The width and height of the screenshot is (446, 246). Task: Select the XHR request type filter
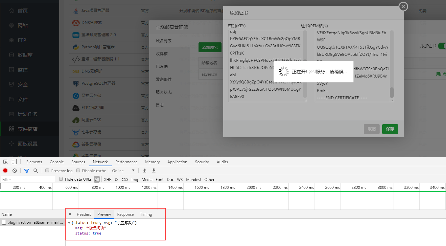click(x=107, y=179)
